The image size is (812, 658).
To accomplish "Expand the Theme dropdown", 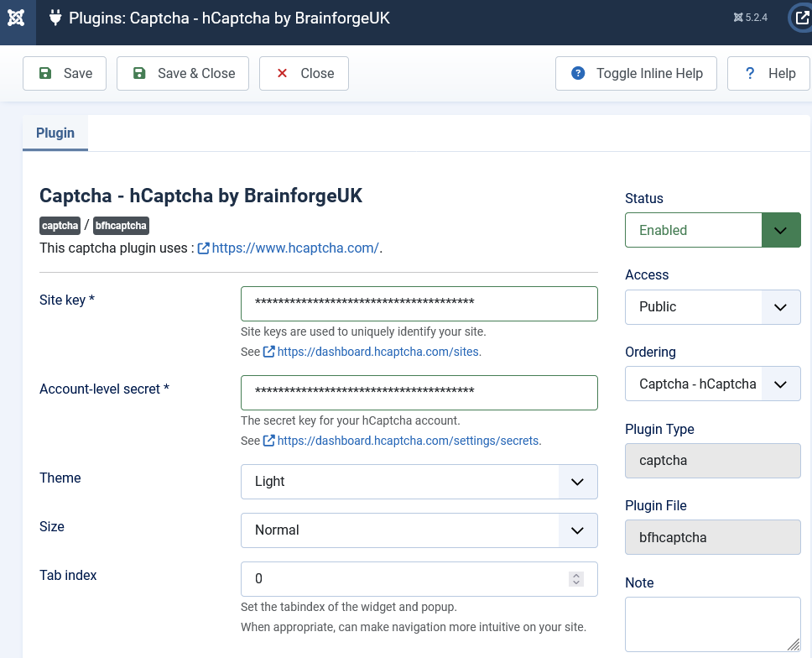I will point(419,482).
